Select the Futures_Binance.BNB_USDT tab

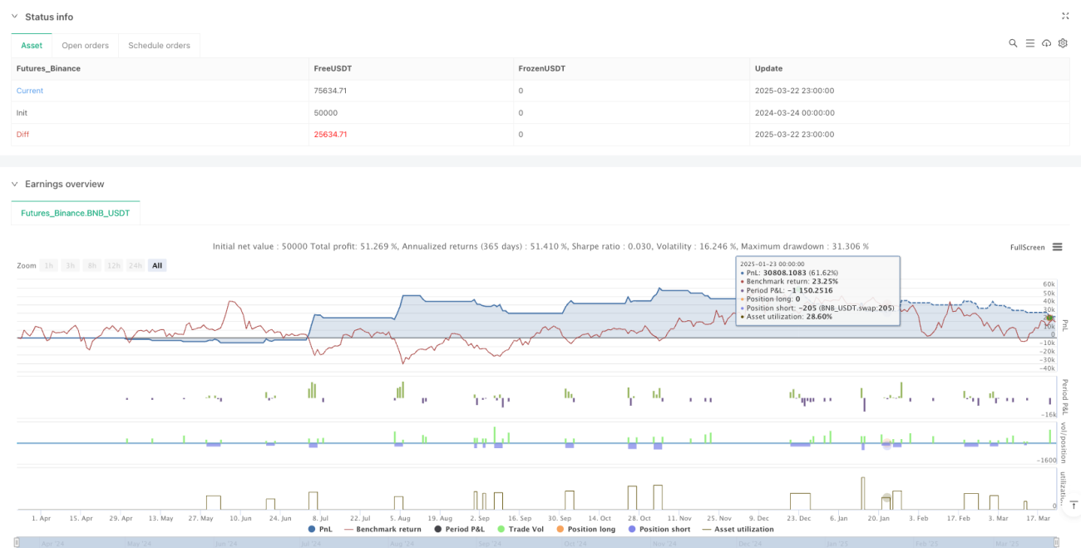(76, 213)
